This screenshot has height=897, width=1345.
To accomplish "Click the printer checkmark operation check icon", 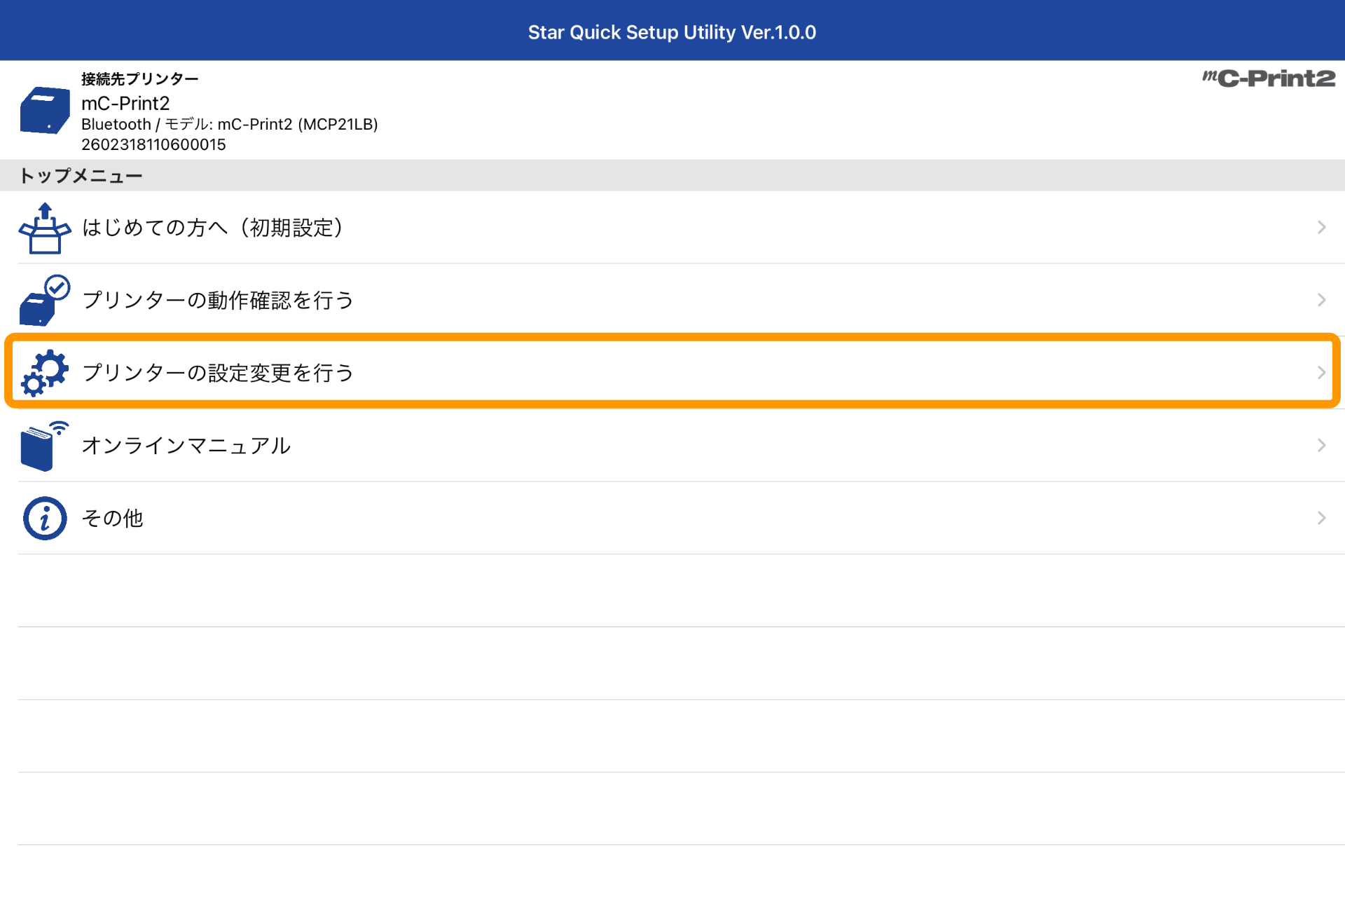I will point(44,301).
